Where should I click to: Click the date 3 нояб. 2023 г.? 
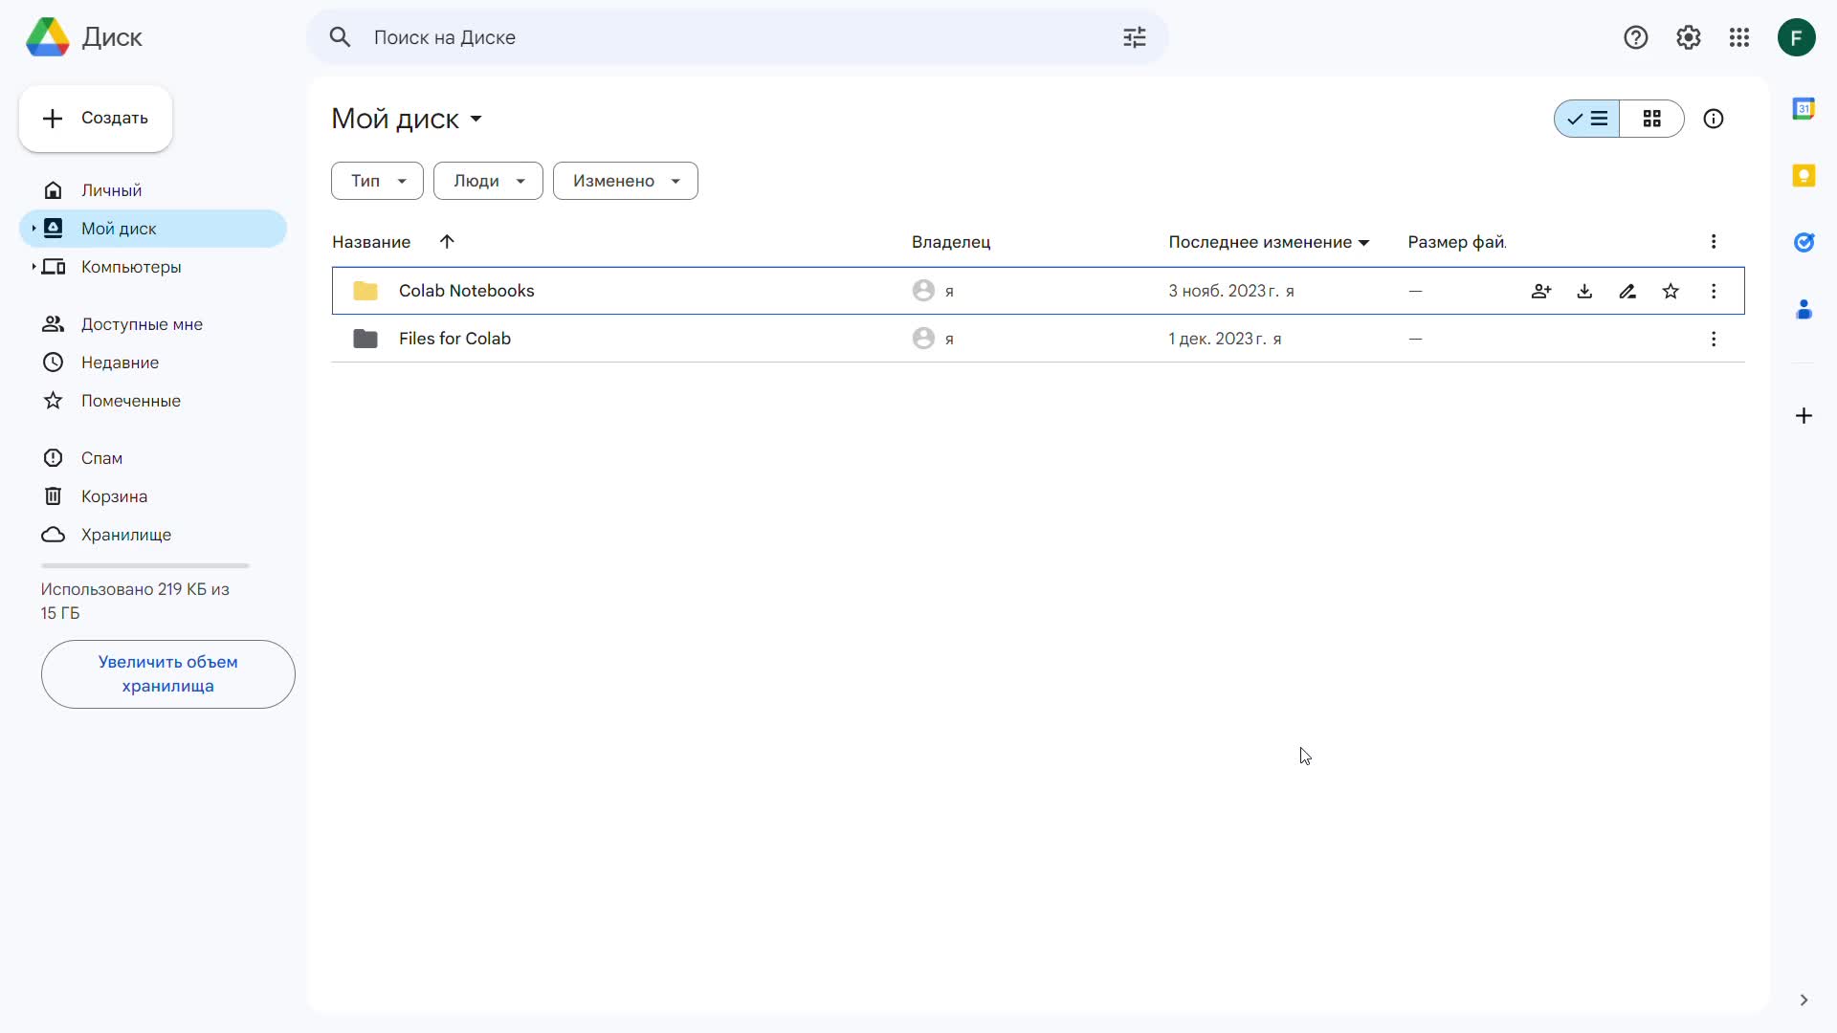click(x=1224, y=291)
